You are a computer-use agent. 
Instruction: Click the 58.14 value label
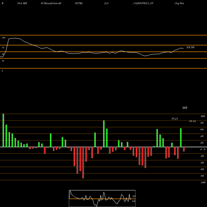tap(193, 121)
